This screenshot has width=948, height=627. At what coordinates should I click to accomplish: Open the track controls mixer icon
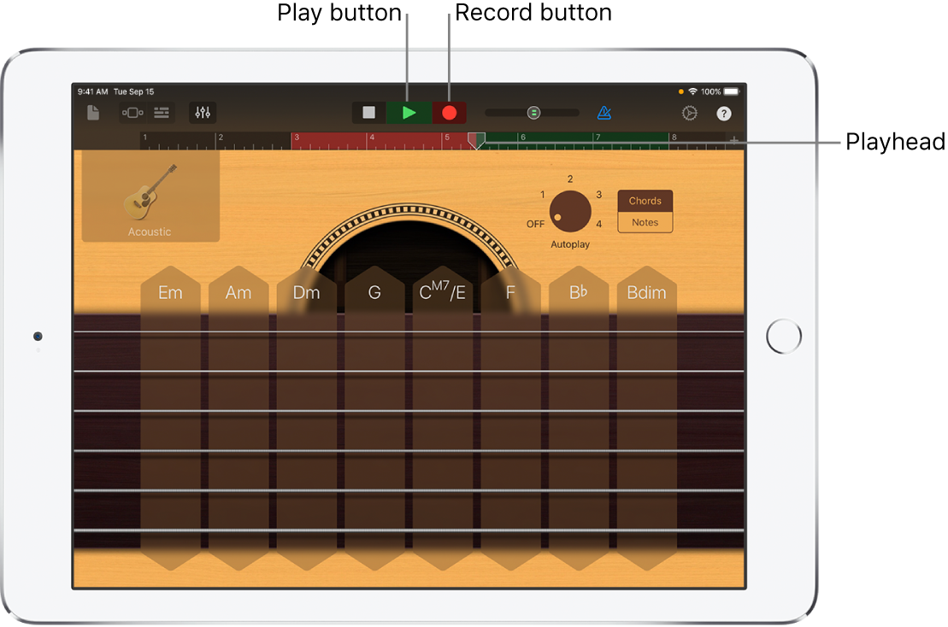pos(203,113)
